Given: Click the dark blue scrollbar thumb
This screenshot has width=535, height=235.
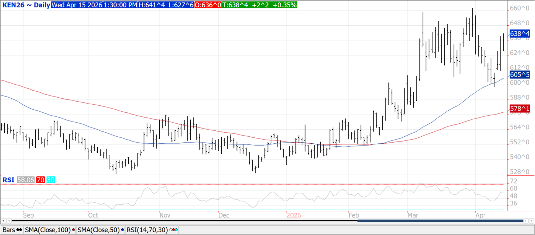Looking at the screenshot, I should pyautogui.click(x=440, y=221).
